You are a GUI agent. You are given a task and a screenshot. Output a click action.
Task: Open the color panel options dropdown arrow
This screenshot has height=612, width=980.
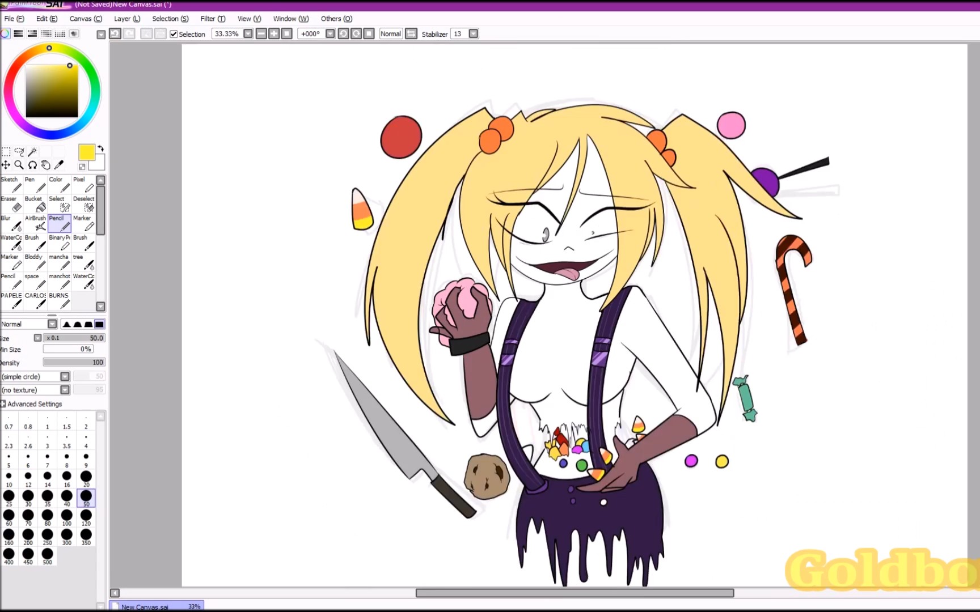(101, 34)
